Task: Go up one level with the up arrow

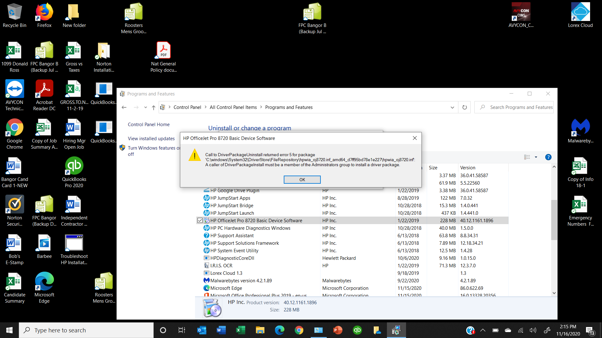Action: 153,107
